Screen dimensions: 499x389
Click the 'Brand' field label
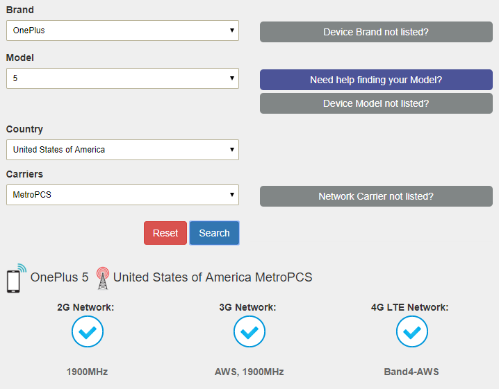coord(19,10)
